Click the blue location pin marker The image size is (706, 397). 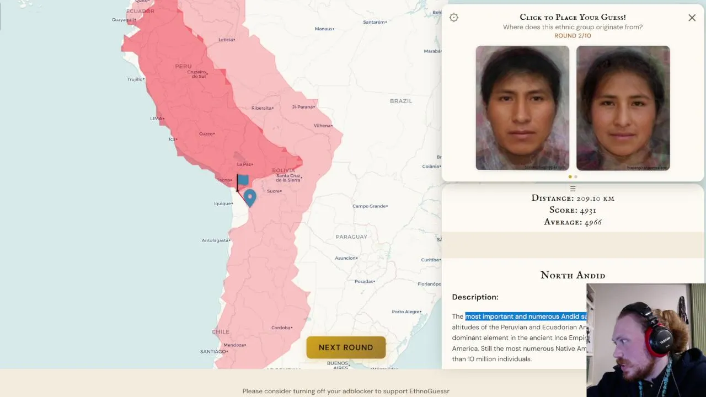(250, 198)
